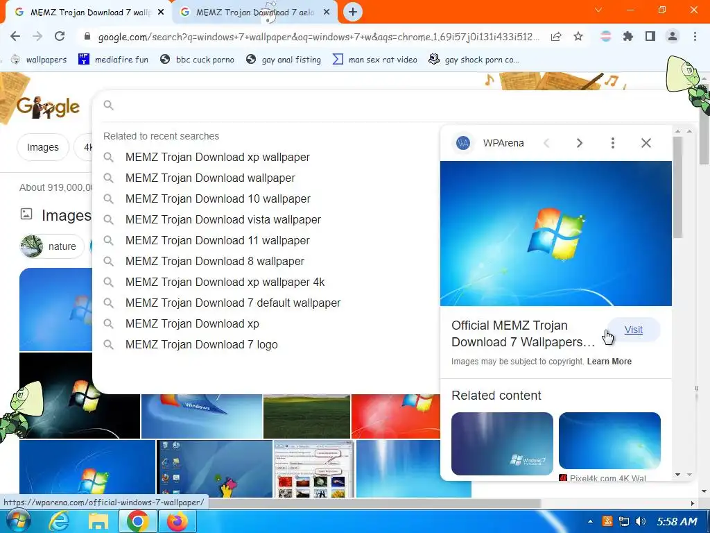Select suggestion MEMZ Trojan Download 7 default wallpaper
This screenshot has width=710, height=533.
point(233,303)
